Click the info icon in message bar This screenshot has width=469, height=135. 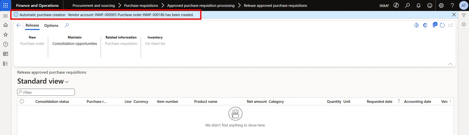coord(16,15)
